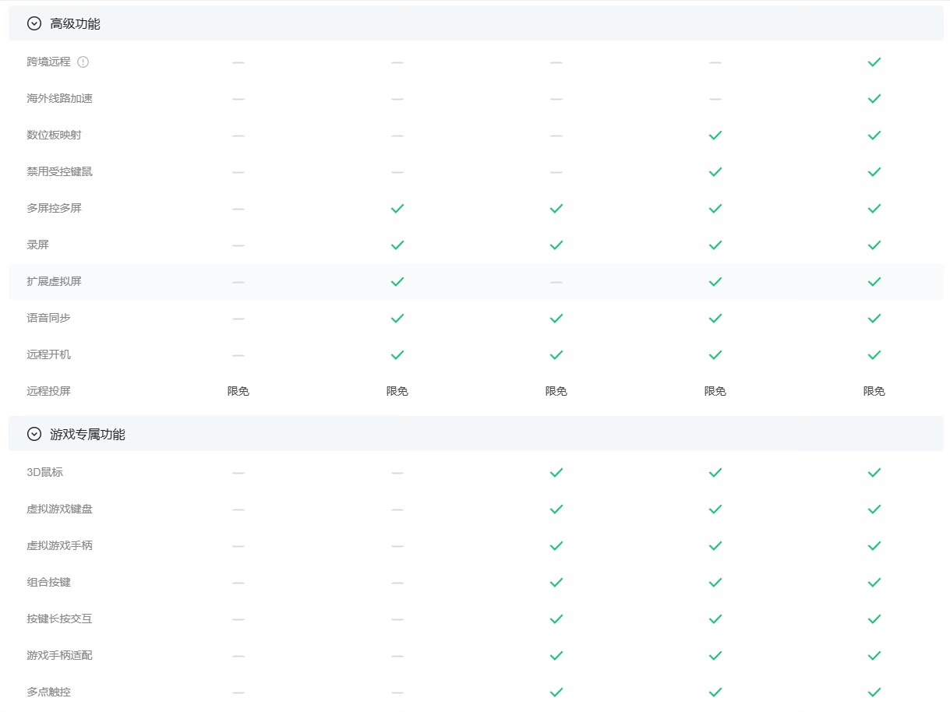Viewport: 950px width, 712px height.
Task: Click the 远程投屏 row label
Action: tap(48, 391)
